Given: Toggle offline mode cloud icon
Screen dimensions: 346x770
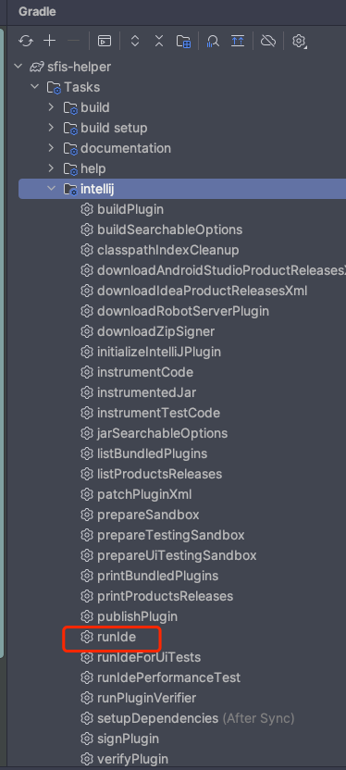Looking at the screenshot, I should (268, 41).
